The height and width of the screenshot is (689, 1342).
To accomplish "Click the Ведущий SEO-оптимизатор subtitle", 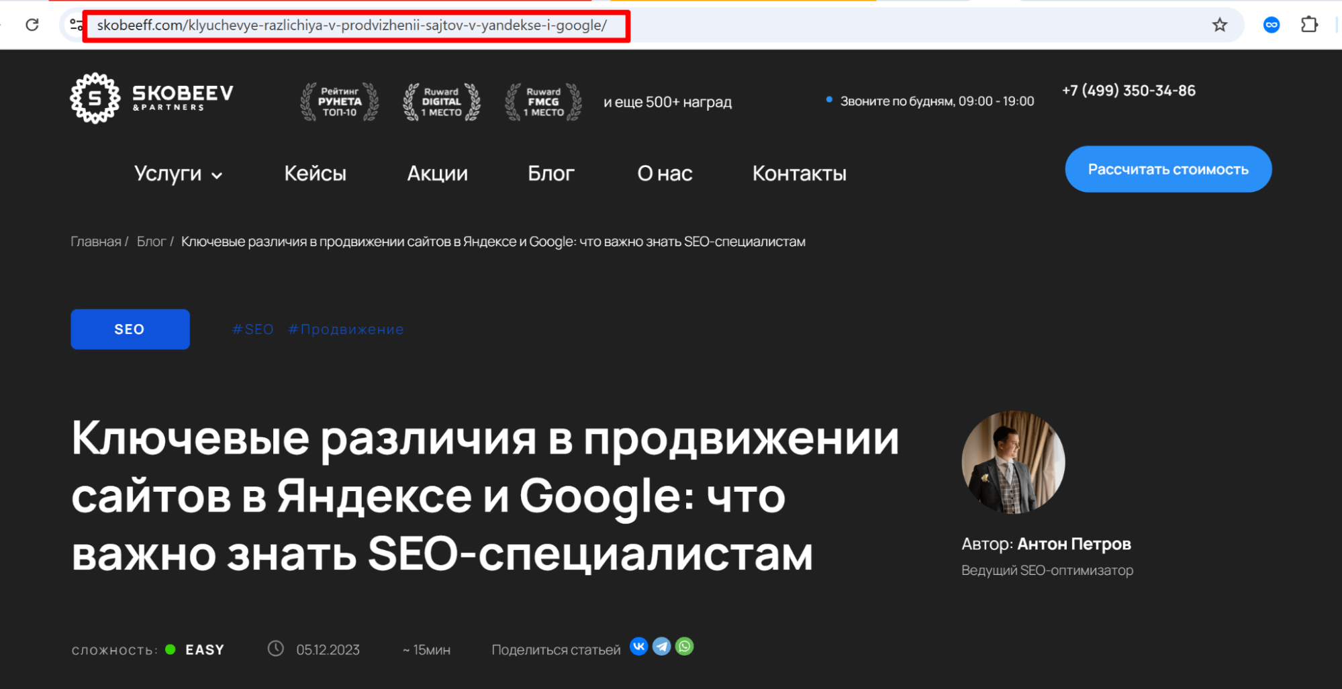I will 1047,570.
